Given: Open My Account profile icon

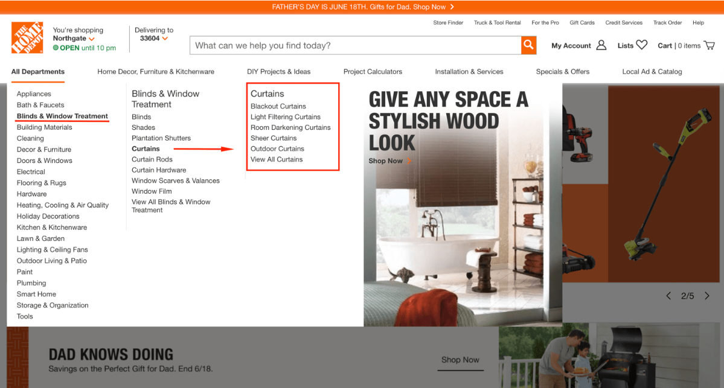Looking at the screenshot, I should point(601,45).
